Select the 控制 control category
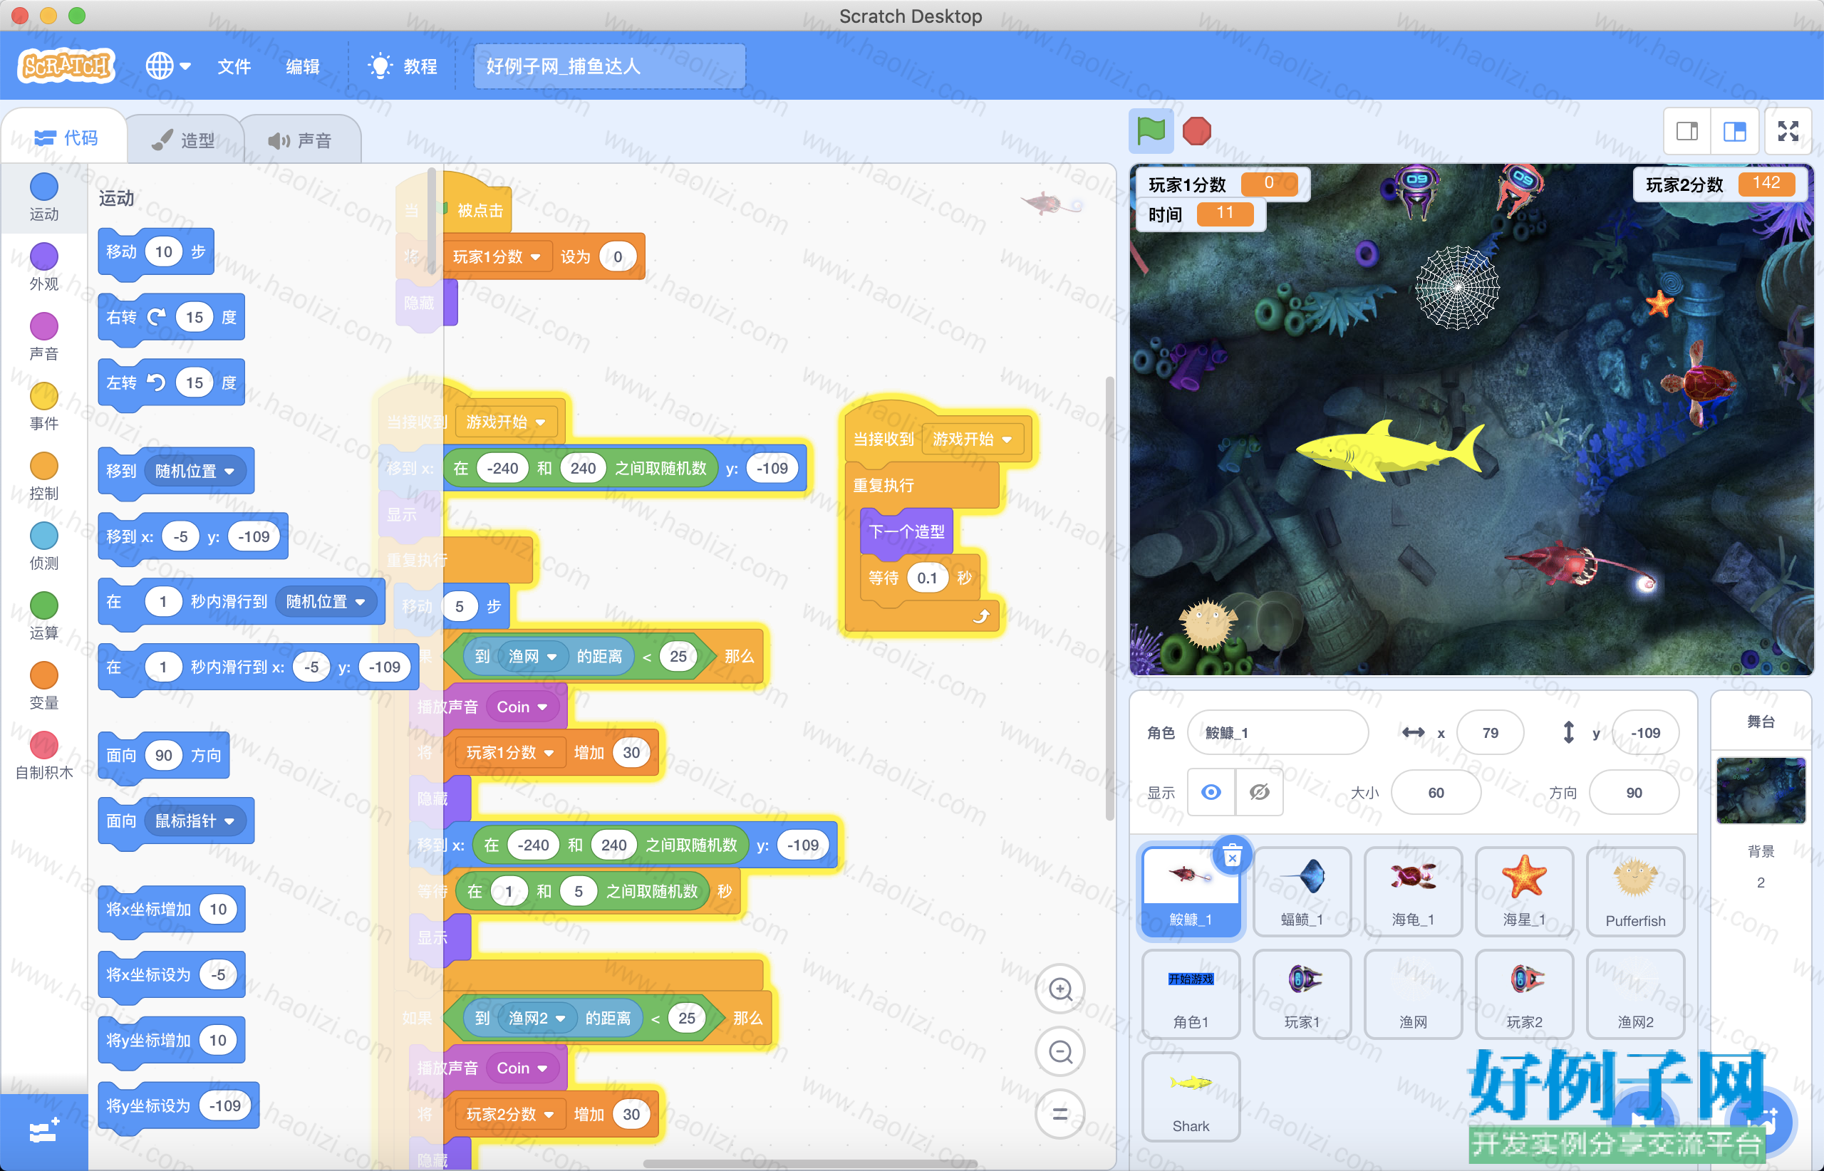Screen dimensions: 1824x1171 [x=43, y=477]
